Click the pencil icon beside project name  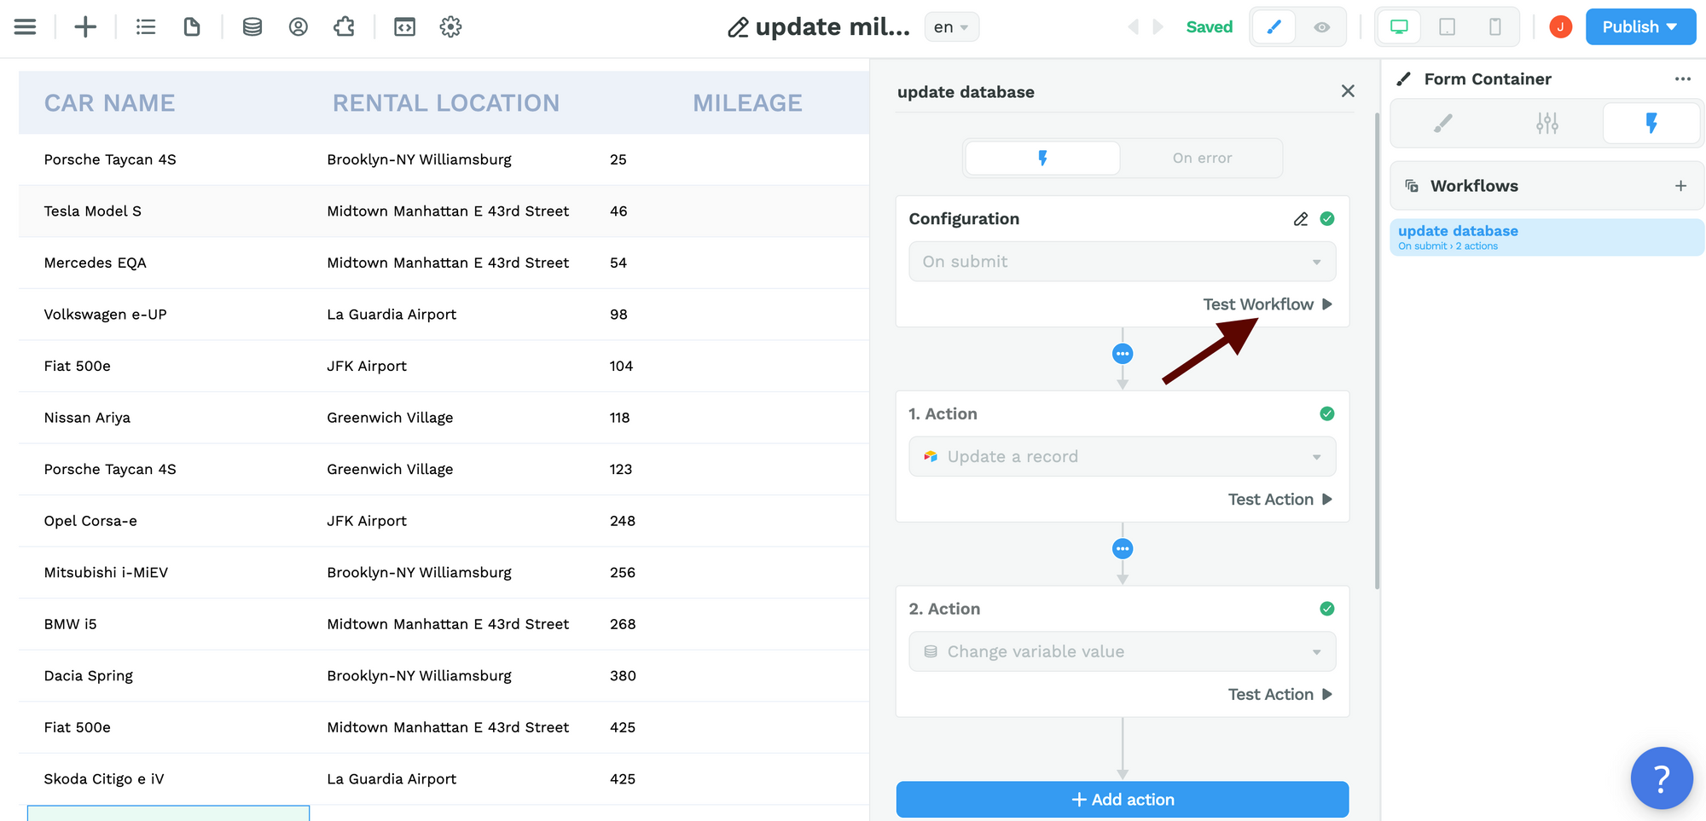coord(738,27)
